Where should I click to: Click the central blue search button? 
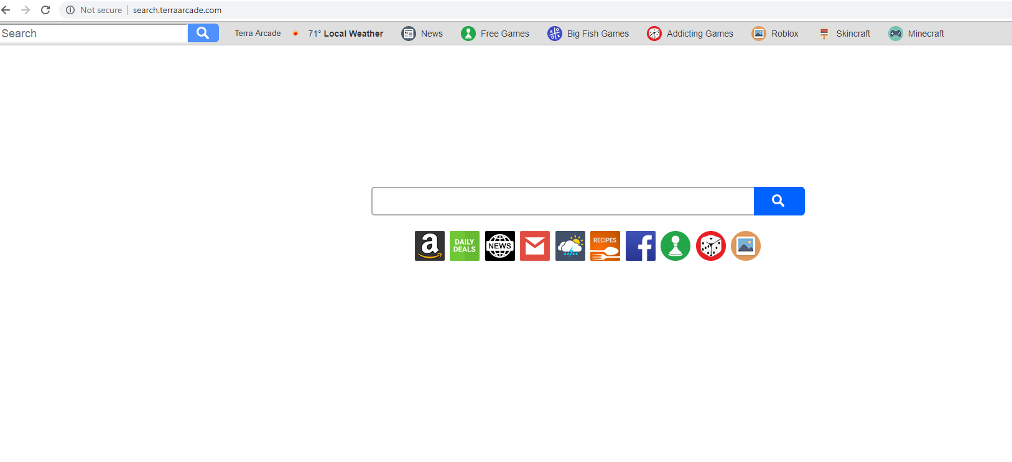click(779, 201)
